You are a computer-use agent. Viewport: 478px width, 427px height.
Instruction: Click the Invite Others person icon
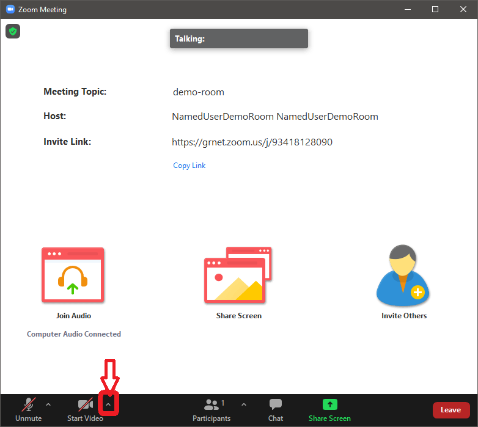[403, 275]
